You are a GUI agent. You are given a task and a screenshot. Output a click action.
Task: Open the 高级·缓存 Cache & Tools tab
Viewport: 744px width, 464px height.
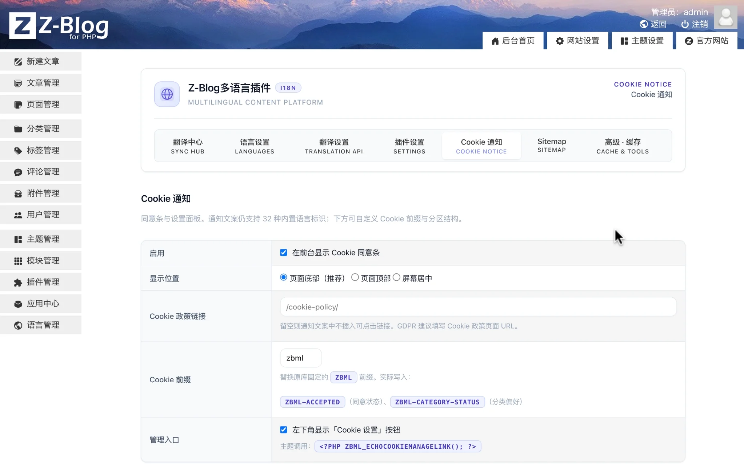pyautogui.click(x=623, y=146)
